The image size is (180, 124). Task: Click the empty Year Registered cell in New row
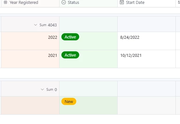(x=30, y=105)
